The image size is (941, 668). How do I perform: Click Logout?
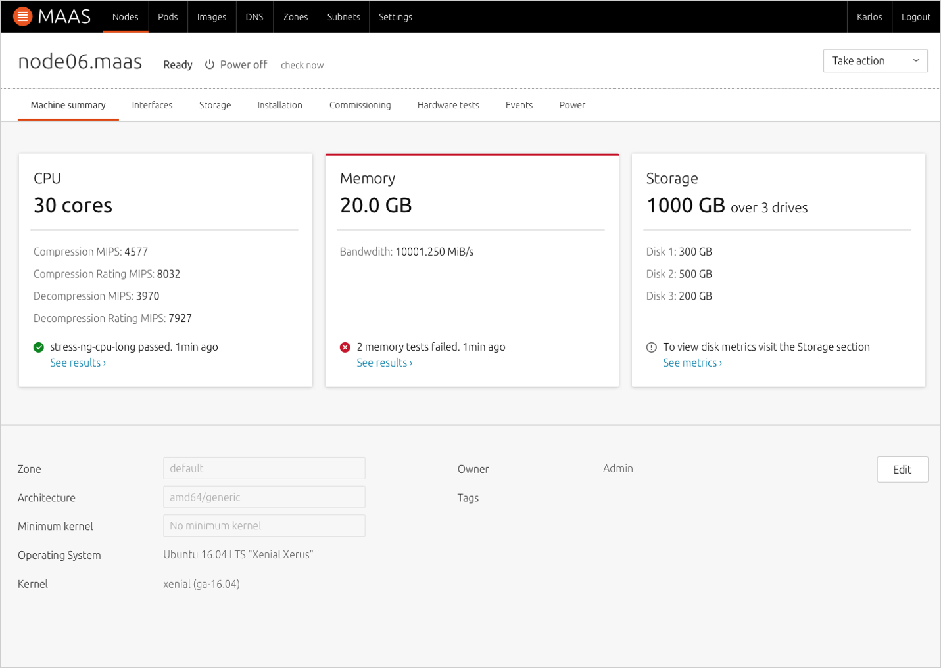(x=916, y=17)
